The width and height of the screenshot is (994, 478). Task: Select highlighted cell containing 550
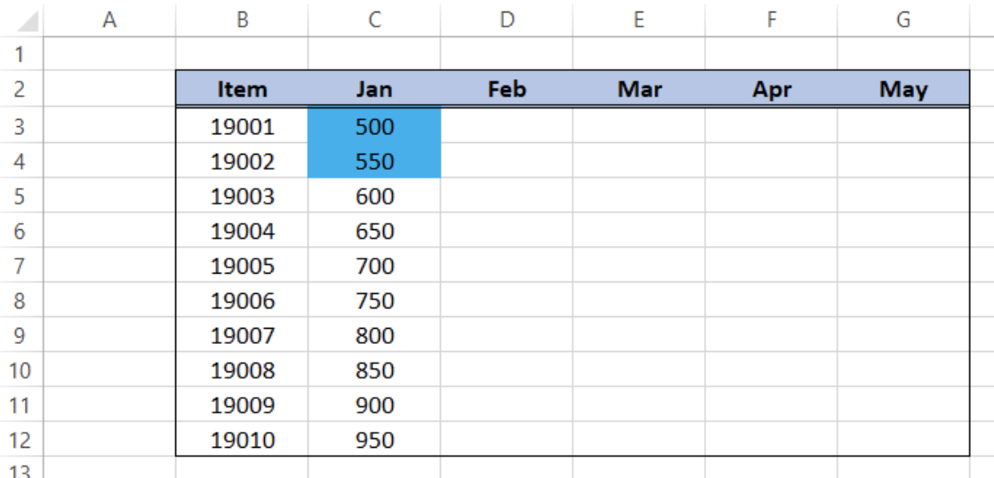pyautogui.click(x=374, y=162)
